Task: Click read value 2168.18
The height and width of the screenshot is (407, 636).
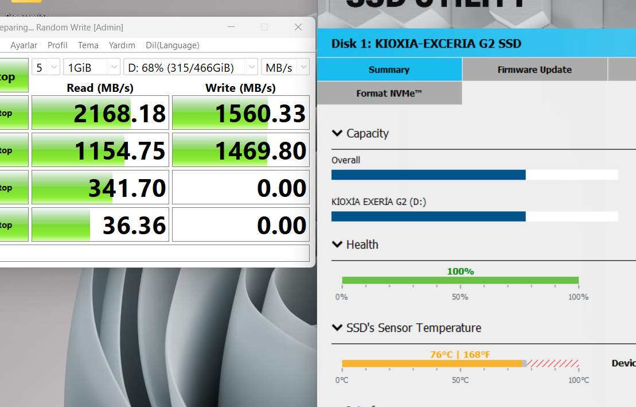Action: tap(100, 113)
